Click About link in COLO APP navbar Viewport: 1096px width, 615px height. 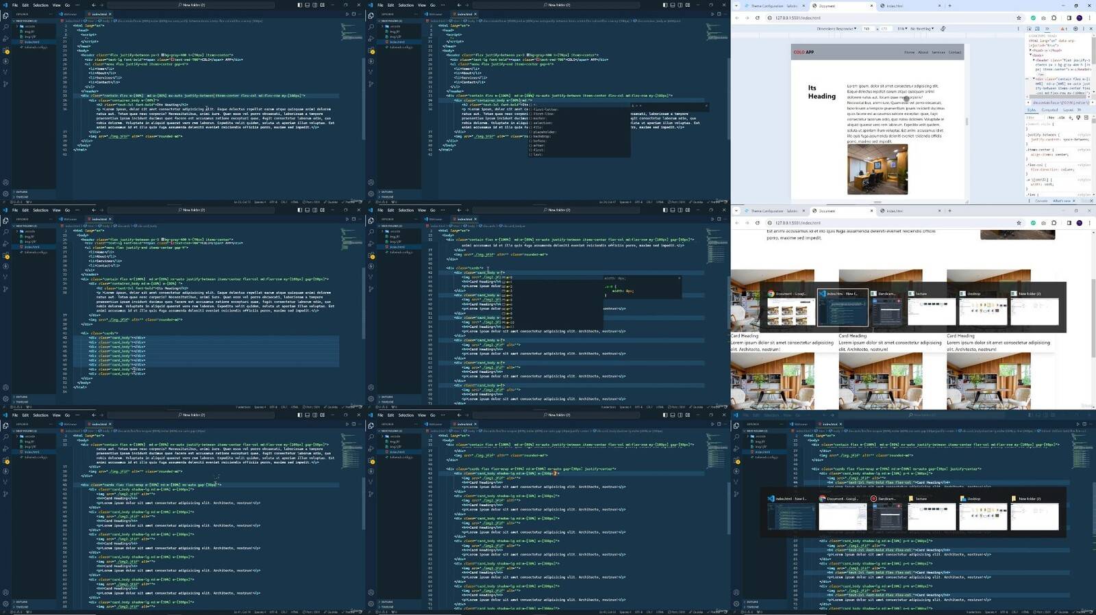tap(923, 52)
